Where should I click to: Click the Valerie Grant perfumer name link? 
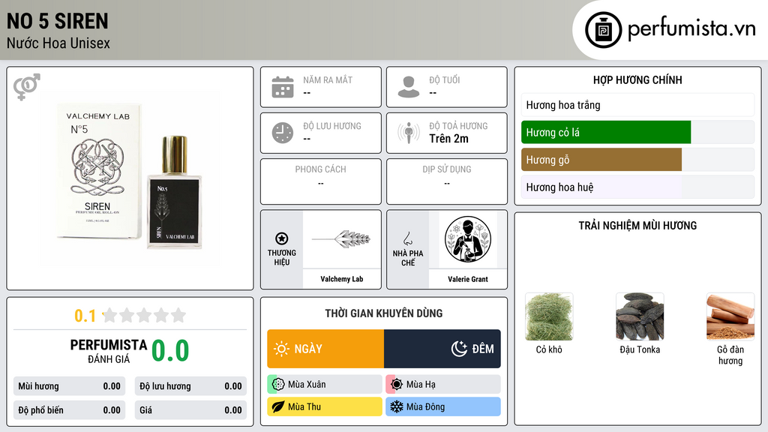[468, 279]
